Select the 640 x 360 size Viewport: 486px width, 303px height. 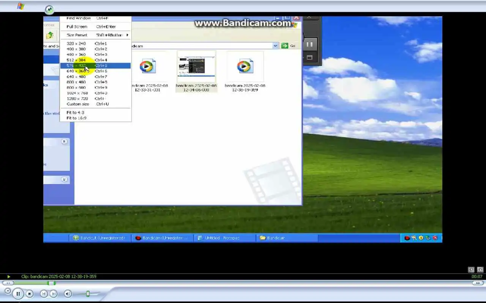(95, 71)
